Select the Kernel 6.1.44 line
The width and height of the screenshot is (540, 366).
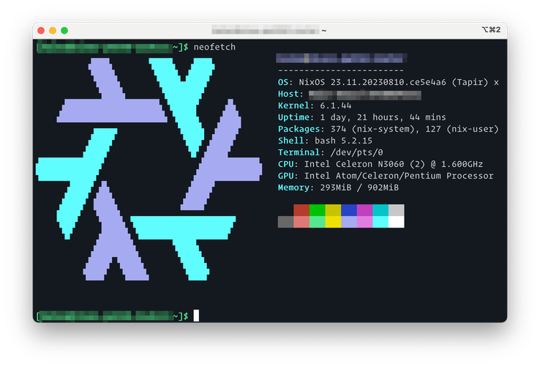click(x=315, y=105)
